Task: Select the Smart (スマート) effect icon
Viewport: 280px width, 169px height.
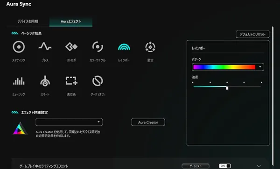Action: click(x=45, y=81)
